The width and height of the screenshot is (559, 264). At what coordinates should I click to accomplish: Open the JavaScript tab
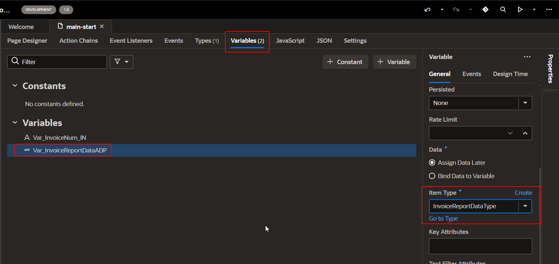pyautogui.click(x=290, y=41)
